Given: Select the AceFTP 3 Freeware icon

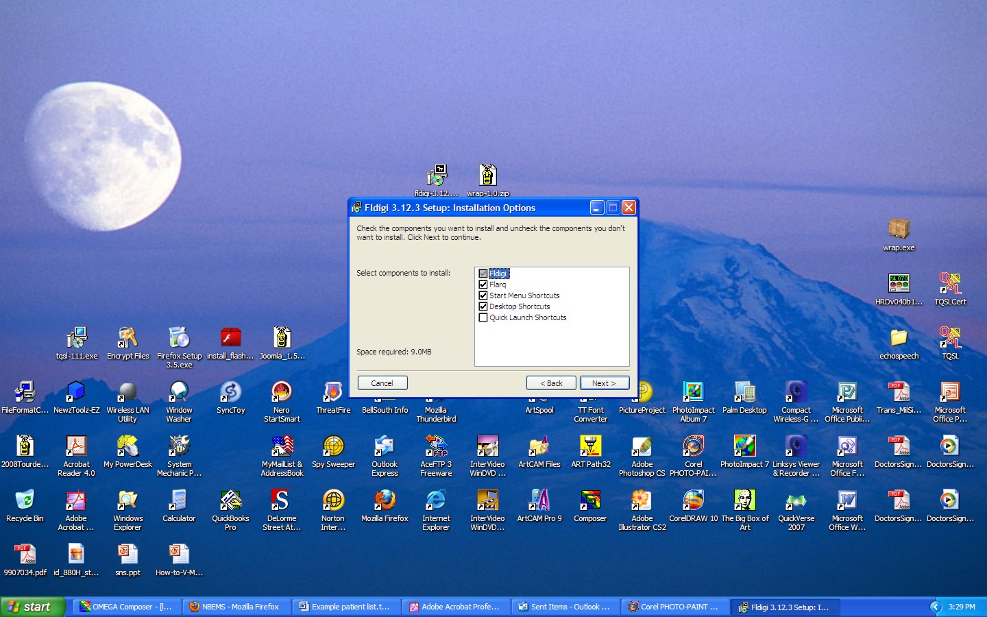Looking at the screenshot, I should (x=436, y=446).
